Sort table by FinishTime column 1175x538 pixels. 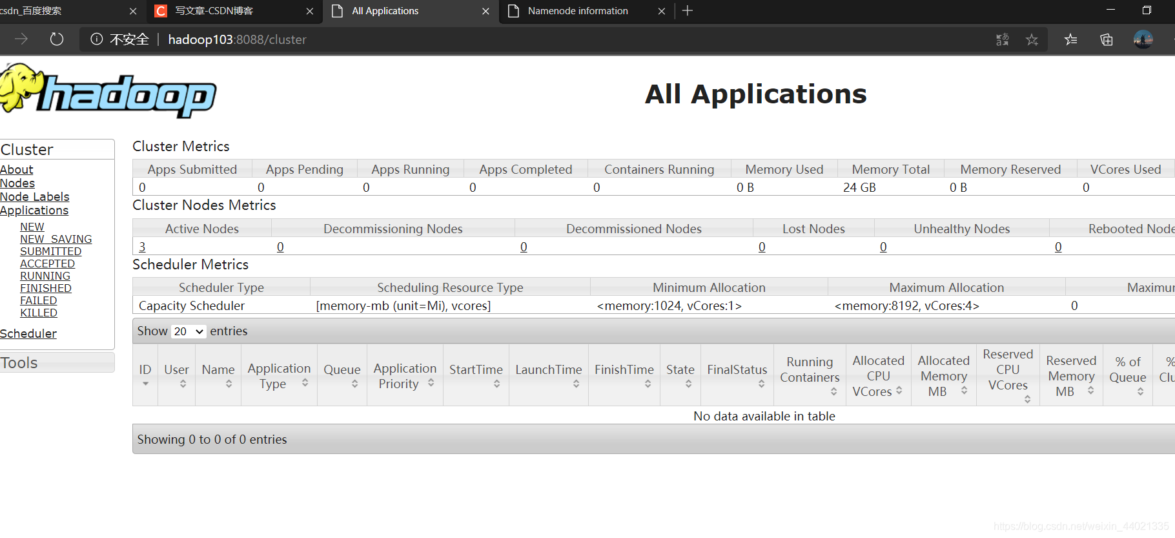648,384
